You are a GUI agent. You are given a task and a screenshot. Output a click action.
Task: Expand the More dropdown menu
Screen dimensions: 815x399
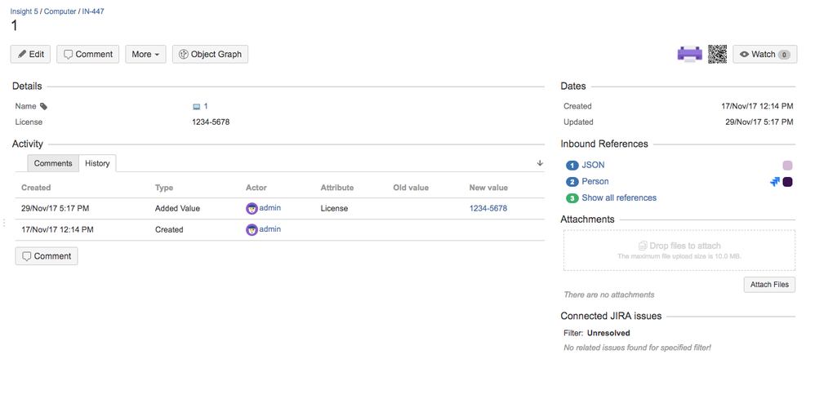pyautogui.click(x=145, y=55)
